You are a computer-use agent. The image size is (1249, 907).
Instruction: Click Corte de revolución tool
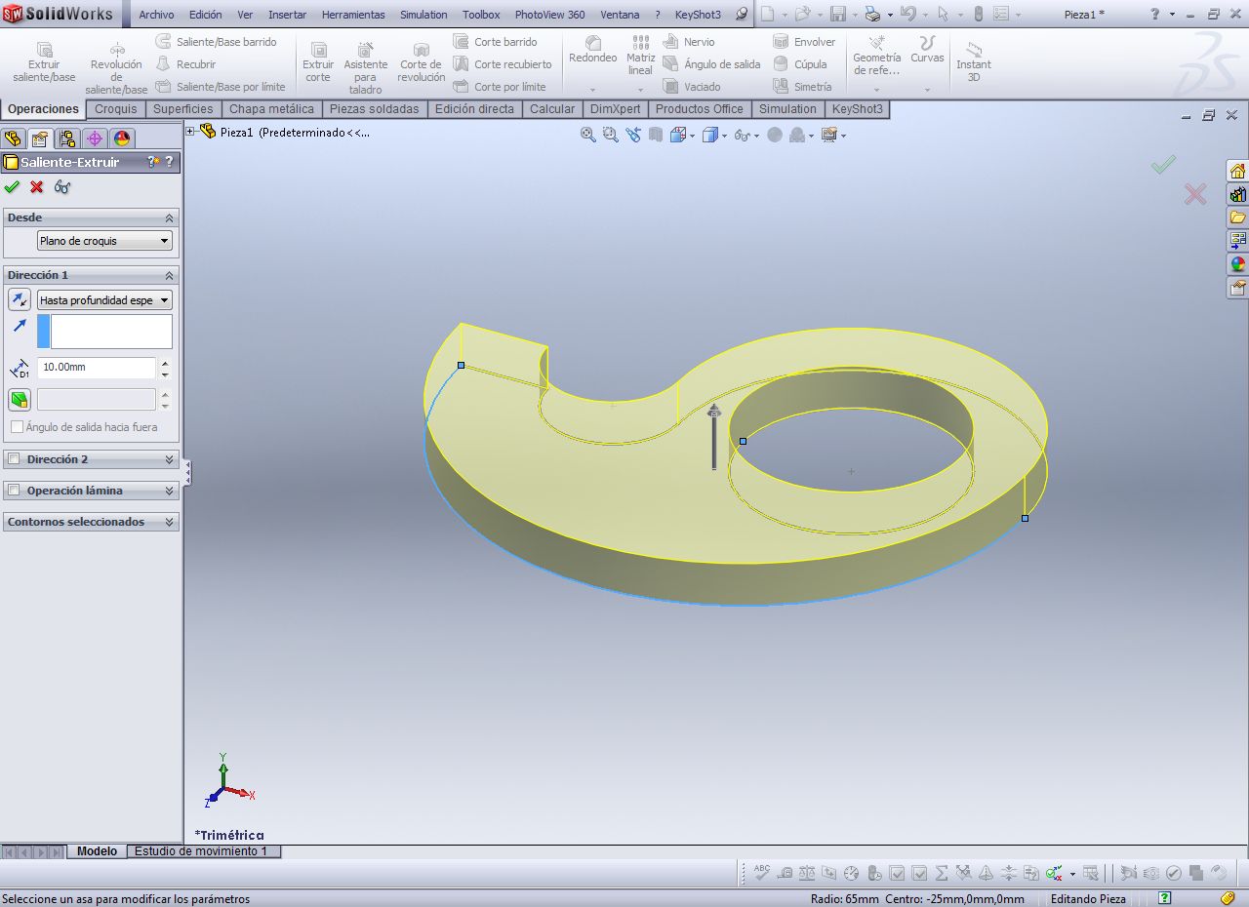422,61
